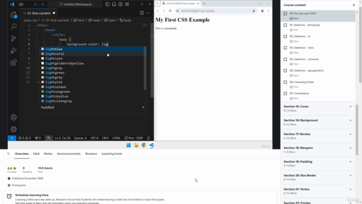Screen dimensions: 362x204
Task: Expand Section 19: Padding
Action: point(318,164)
